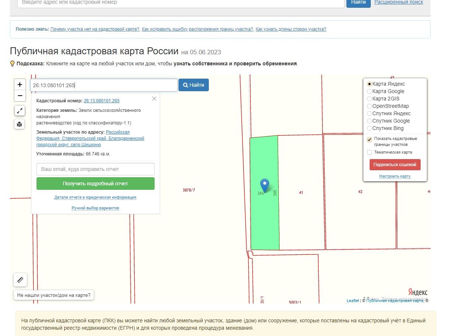Print the map using printer icon
Screen dimensions: 470x336
20,124
